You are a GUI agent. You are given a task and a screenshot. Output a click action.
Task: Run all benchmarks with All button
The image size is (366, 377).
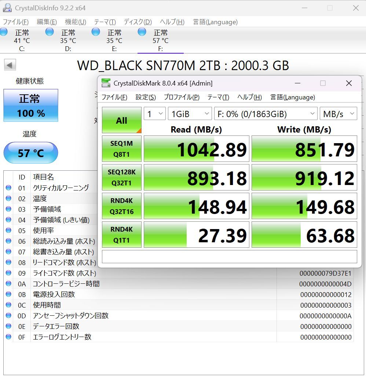[121, 120]
